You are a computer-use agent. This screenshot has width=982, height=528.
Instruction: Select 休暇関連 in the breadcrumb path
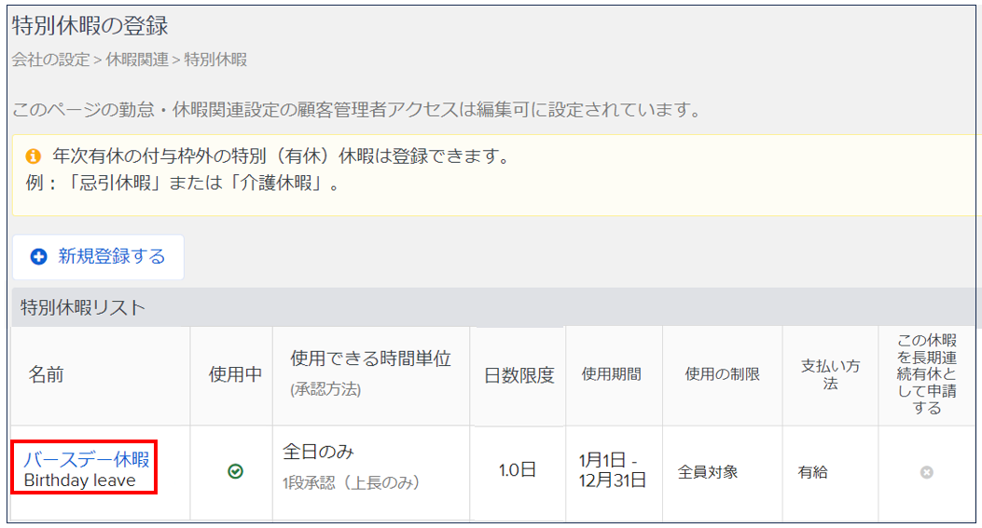click(x=137, y=60)
